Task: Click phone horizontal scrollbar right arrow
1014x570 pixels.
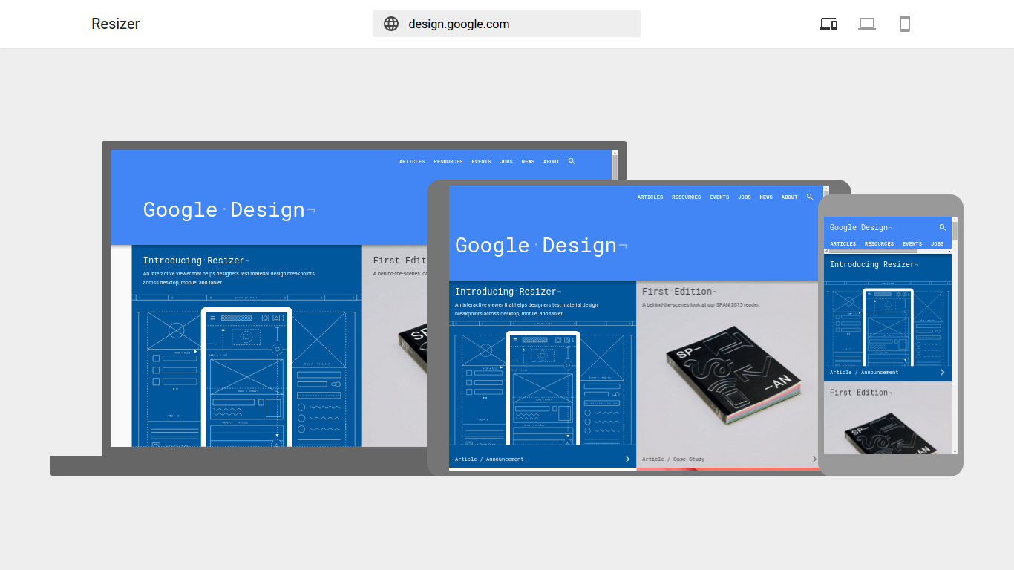Action: [949, 251]
